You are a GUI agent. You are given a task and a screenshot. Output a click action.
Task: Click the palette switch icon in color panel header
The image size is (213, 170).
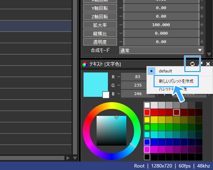[x=192, y=64]
